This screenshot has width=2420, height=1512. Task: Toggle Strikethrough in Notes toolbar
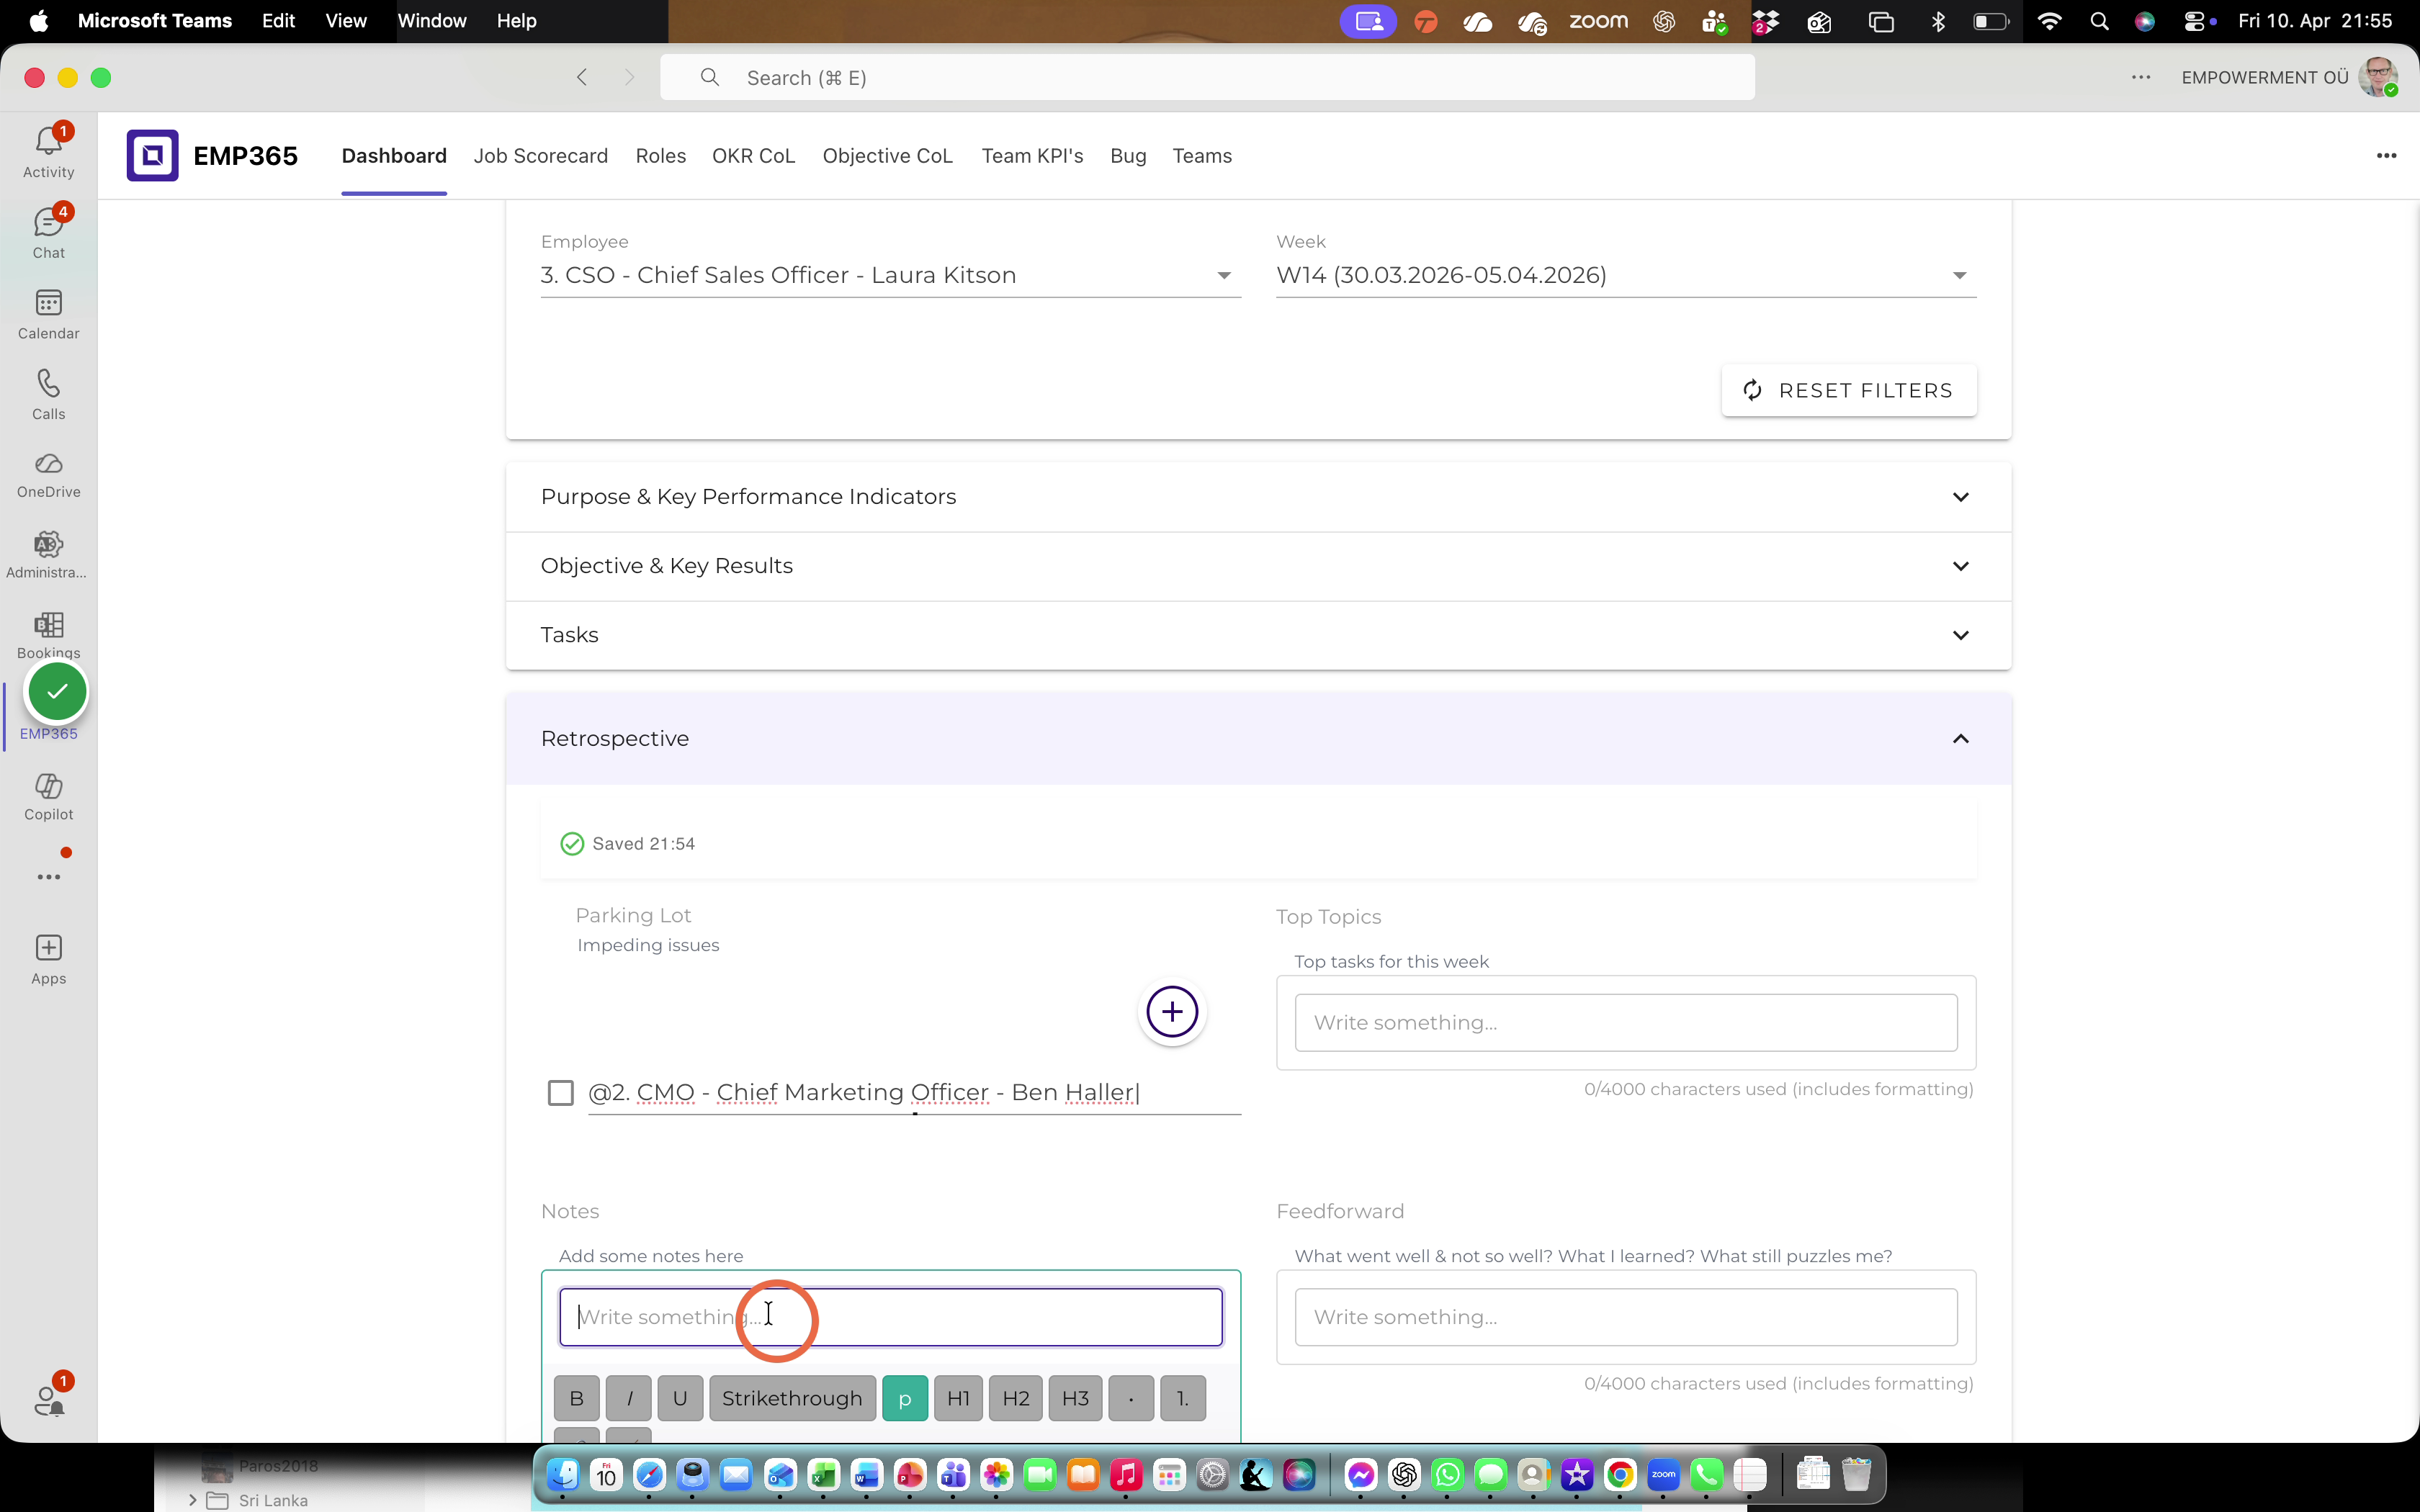(792, 1398)
